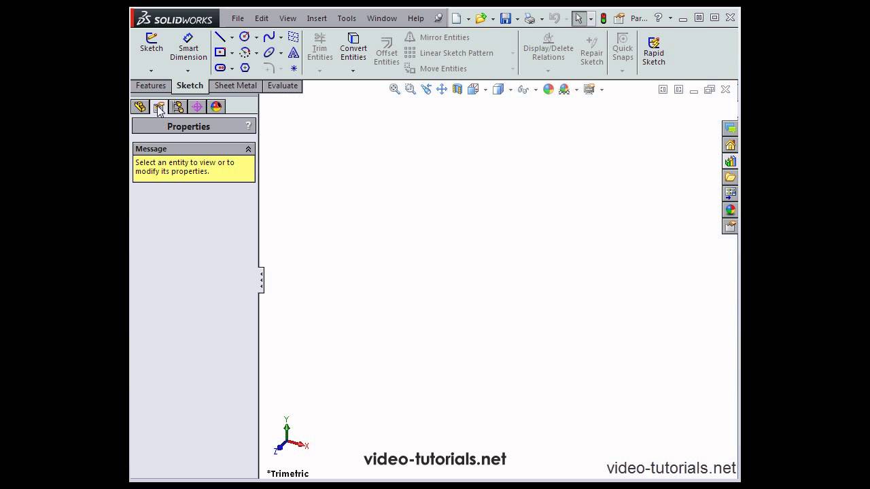Select the Straight Slot tool
Viewport: 870px width, 489px height.
point(220,68)
